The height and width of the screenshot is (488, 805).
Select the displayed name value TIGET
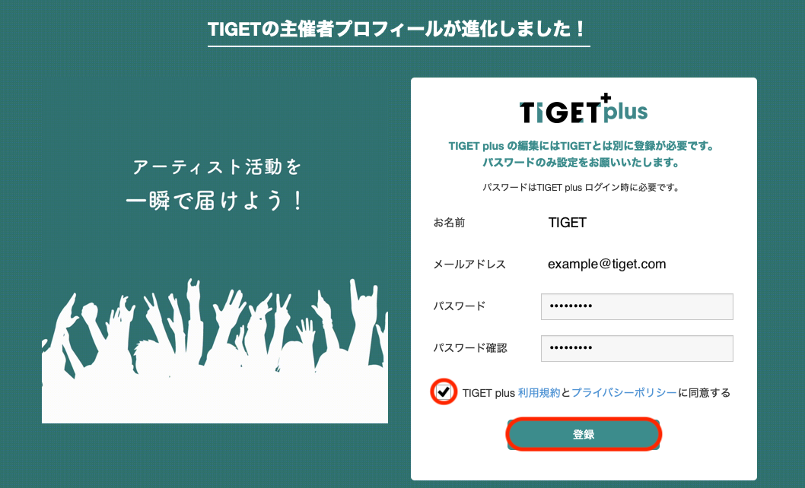click(x=567, y=223)
